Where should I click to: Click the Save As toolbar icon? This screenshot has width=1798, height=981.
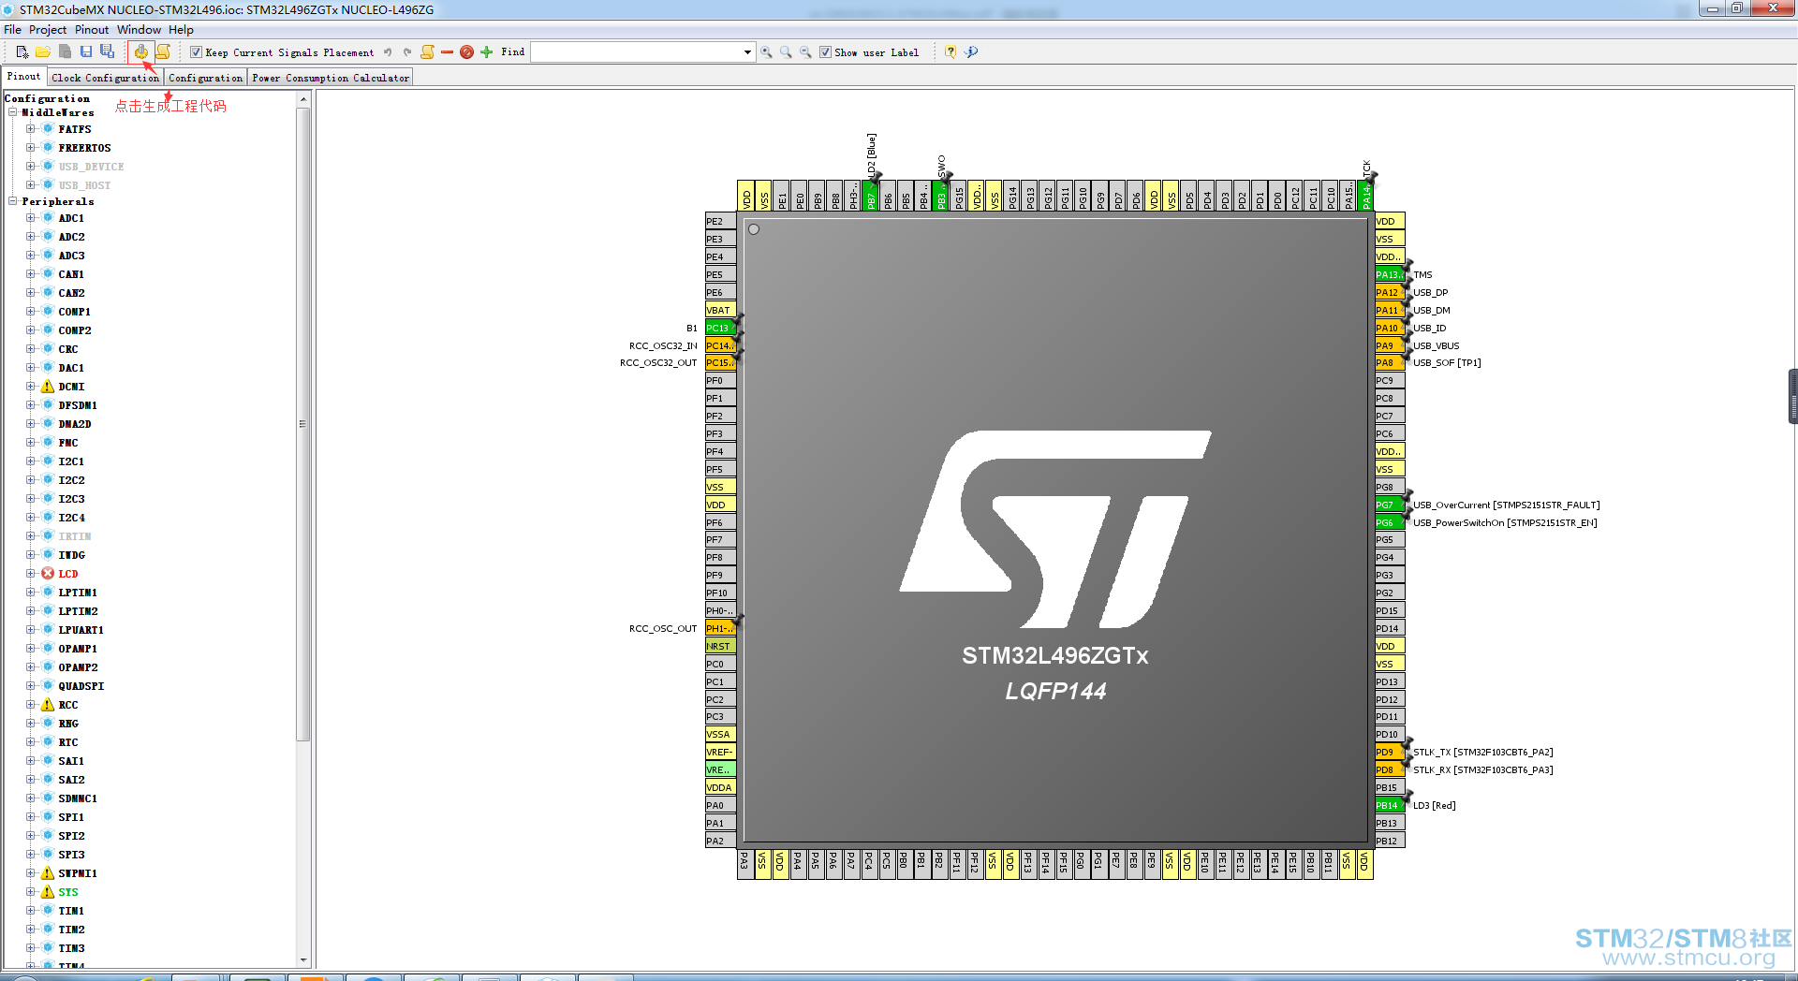(x=107, y=51)
